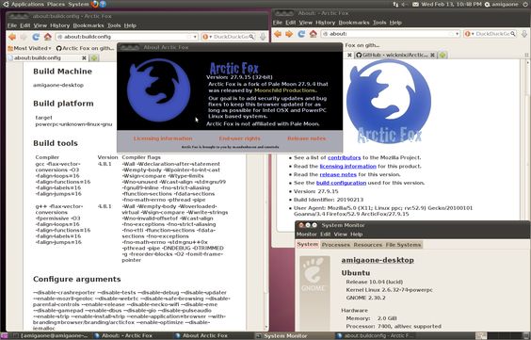Click the Home icon in the left browser toolbar
Image resolution: width=531 pixels, height=340 pixels.
(x=48, y=37)
